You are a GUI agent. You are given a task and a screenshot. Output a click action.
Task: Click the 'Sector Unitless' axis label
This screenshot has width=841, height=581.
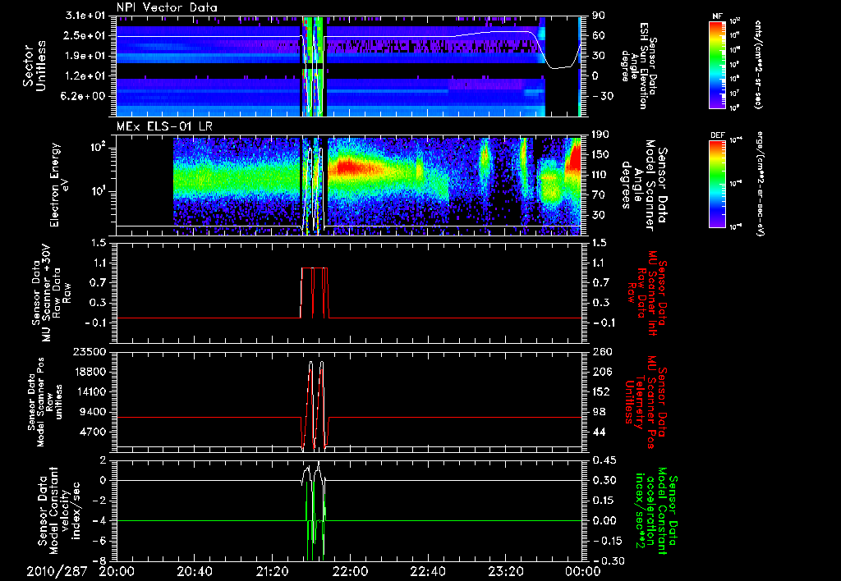(x=34, y=66)
